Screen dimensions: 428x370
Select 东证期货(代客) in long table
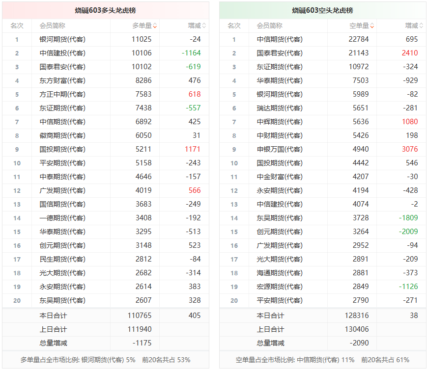[x=62, y=108]
